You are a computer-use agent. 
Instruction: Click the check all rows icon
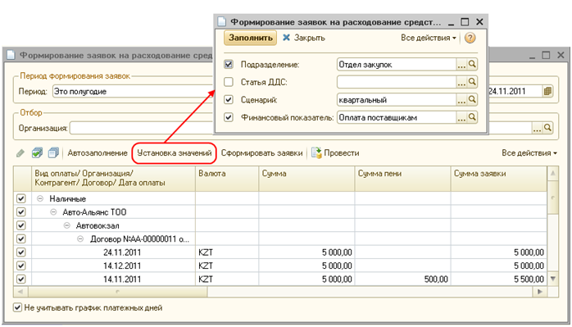(x=37, y=153)
